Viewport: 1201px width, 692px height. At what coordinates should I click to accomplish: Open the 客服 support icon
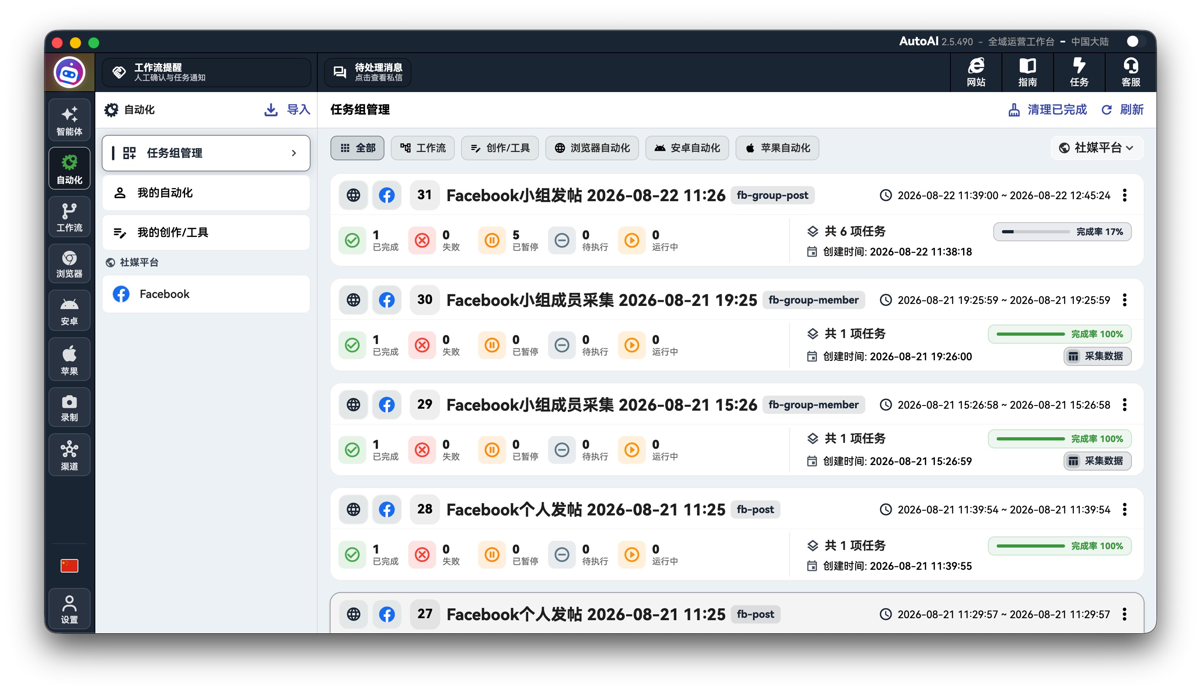pyautogui.click(x=1131, y=72)
